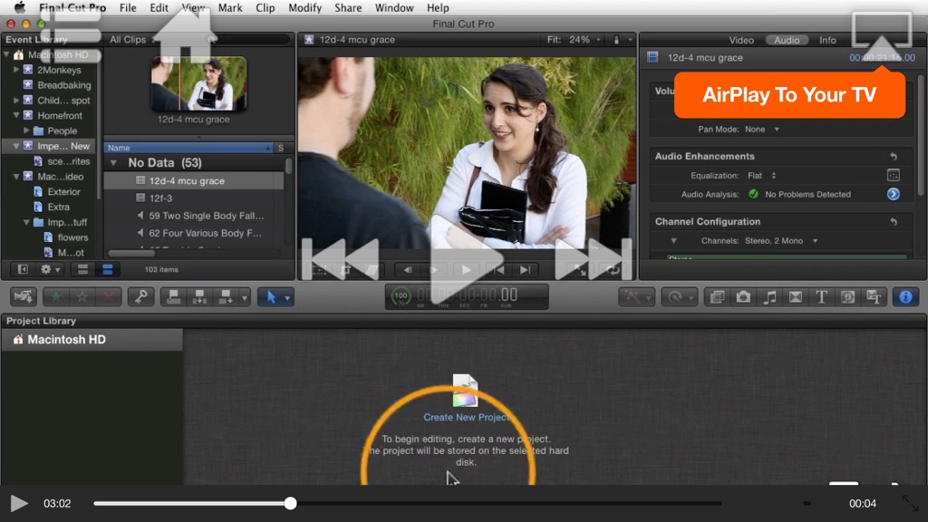Screen dimensions: 928x522
Task: Show the Titles Browser T icon
Action: tap(821, 296)
